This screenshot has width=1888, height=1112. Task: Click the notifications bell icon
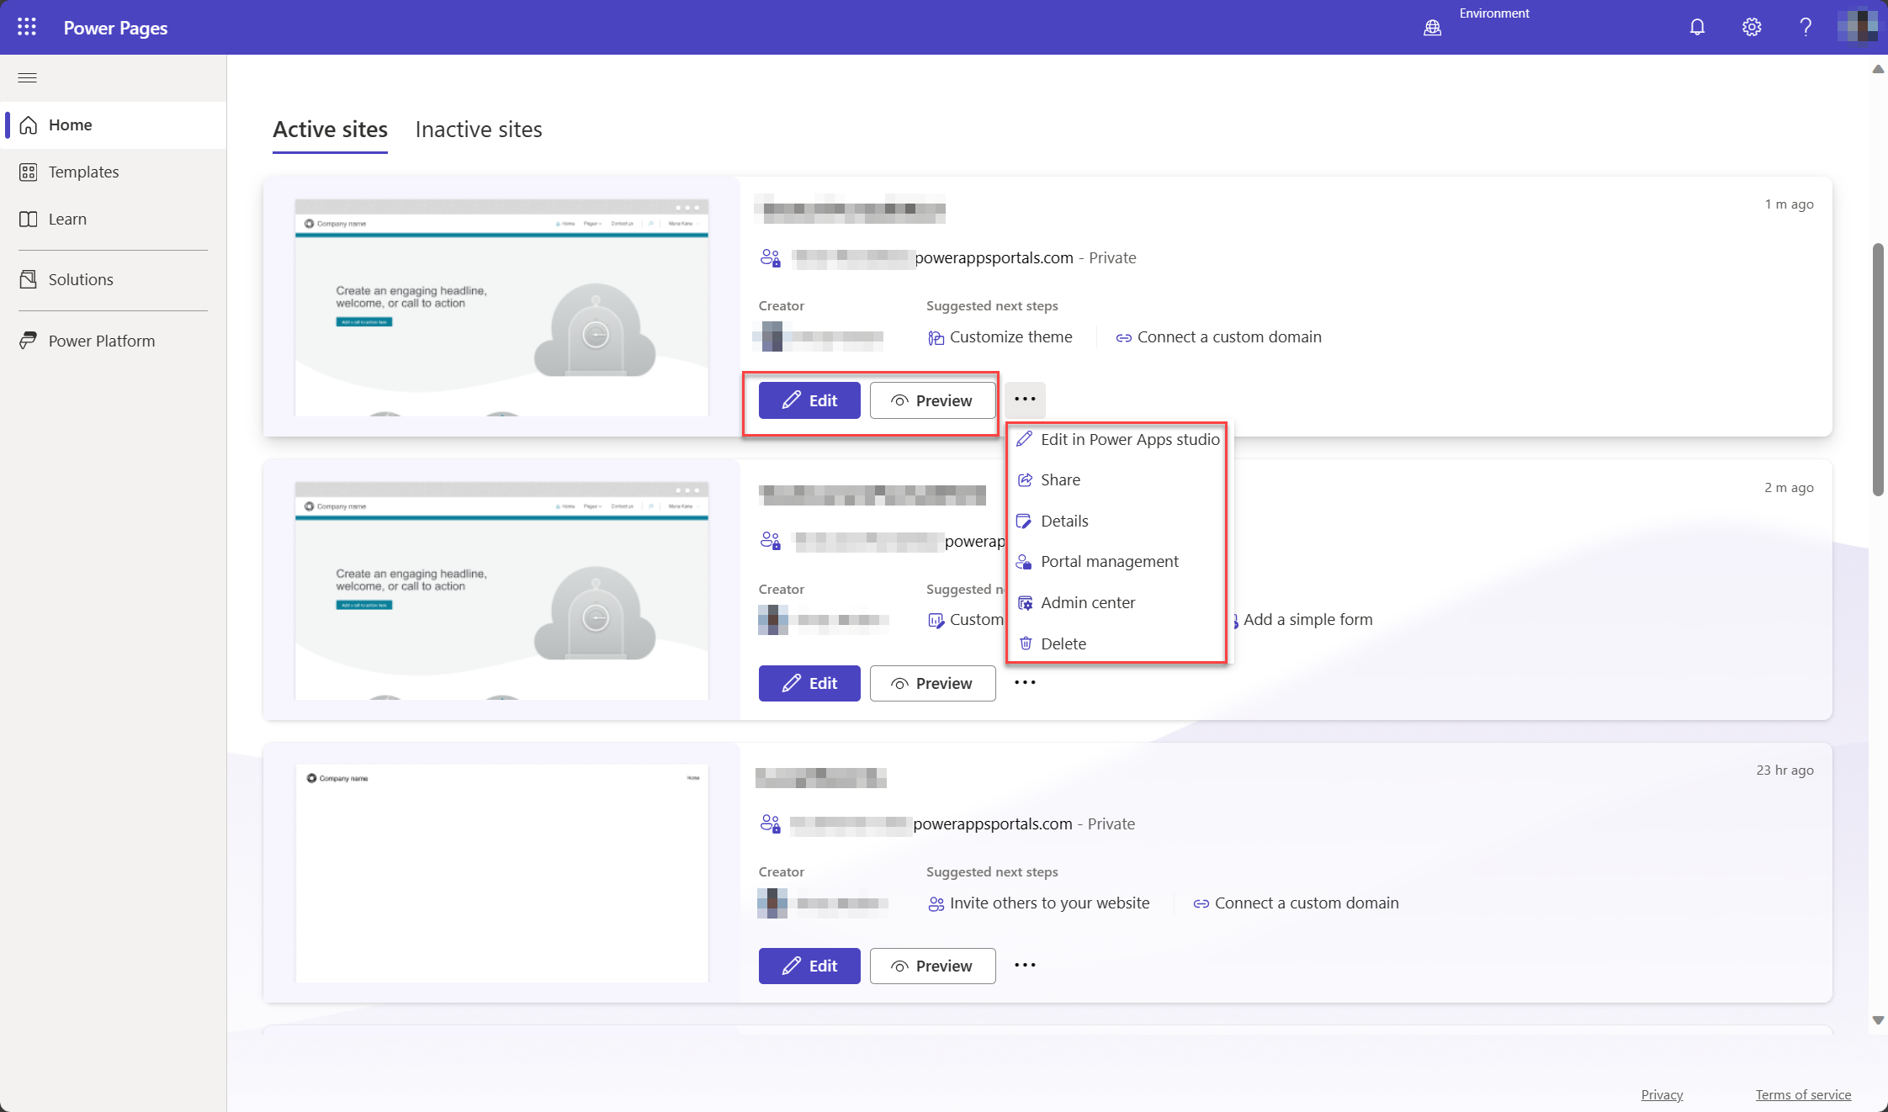click(x=1697, y=26)
